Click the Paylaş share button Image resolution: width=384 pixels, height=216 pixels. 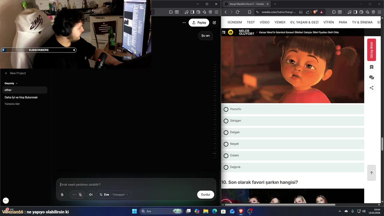click(x=199, y=22)
